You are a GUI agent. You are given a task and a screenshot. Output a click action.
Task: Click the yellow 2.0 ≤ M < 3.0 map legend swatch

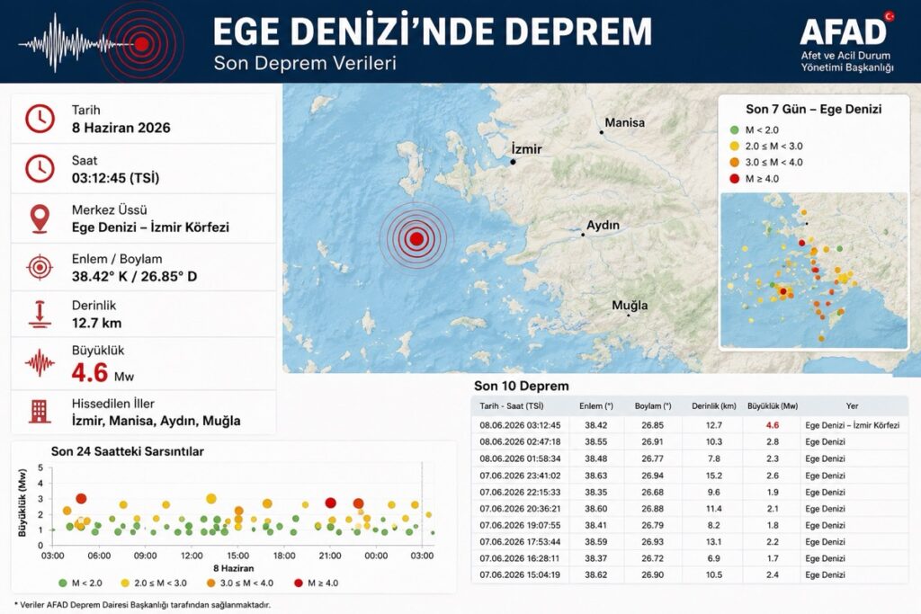[734, 147]
